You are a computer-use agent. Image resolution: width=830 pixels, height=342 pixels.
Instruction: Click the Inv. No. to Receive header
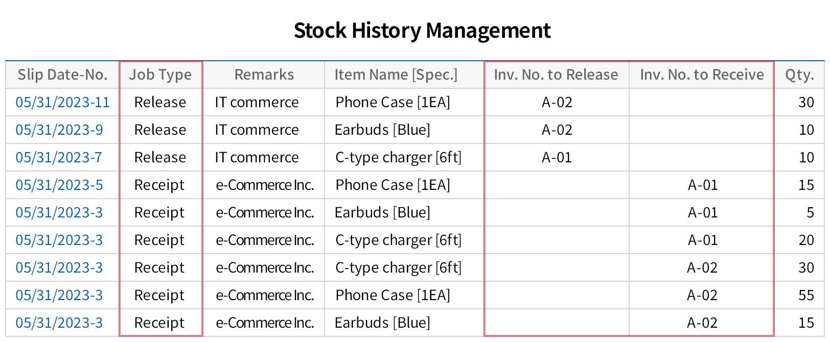pyautogui.click(x=702, y=75)
